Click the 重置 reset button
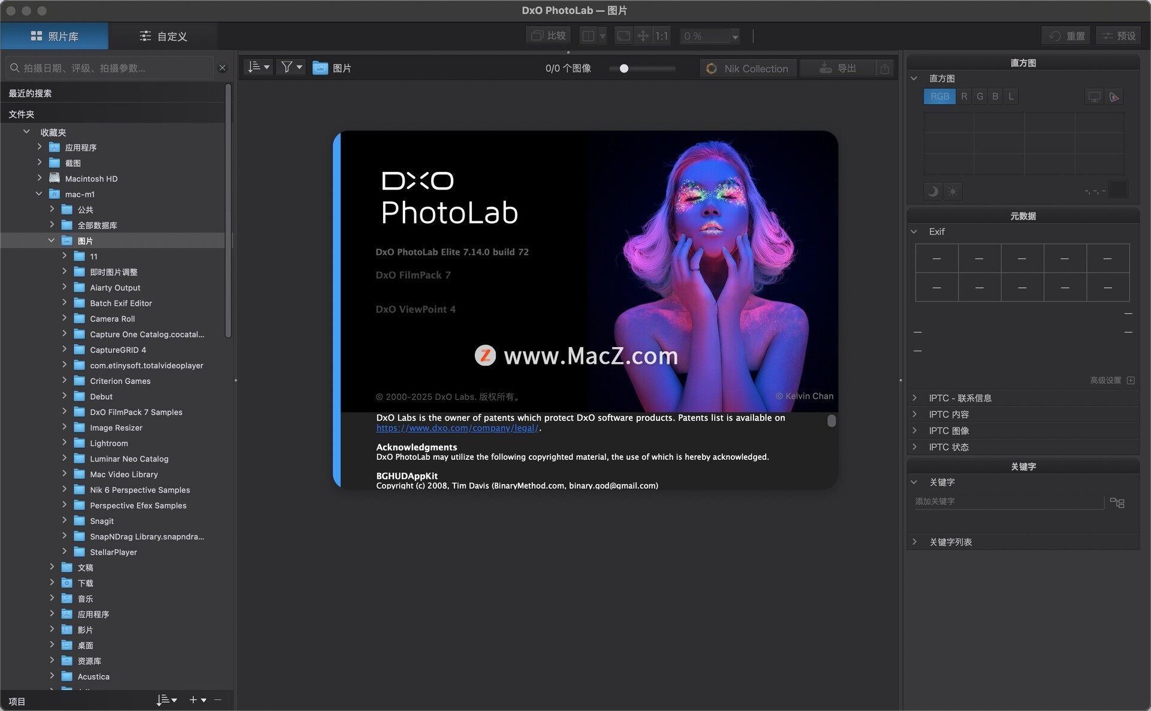Viewport: 1151px width, 711px height. pos(1067,36)
